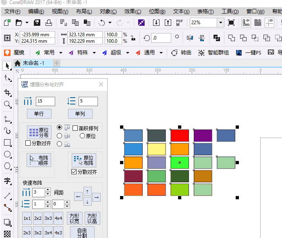Click the Print icon
This screenshot has height=238, width=282.
click(x=49, y=23)
